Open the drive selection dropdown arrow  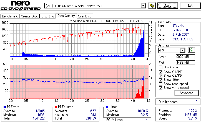(x=143, y=6)
